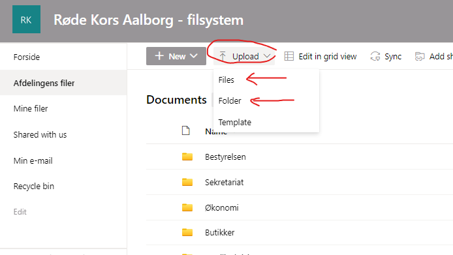Click the RK site logo tile

pyautogui.click(x=26, y=20)
